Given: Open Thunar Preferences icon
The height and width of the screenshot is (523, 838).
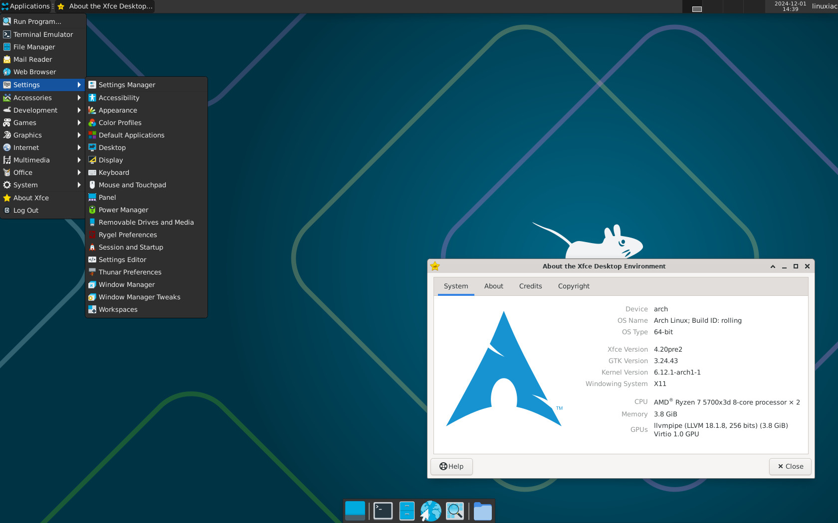Looking at the screenshot, I should [x=92, y=272].
